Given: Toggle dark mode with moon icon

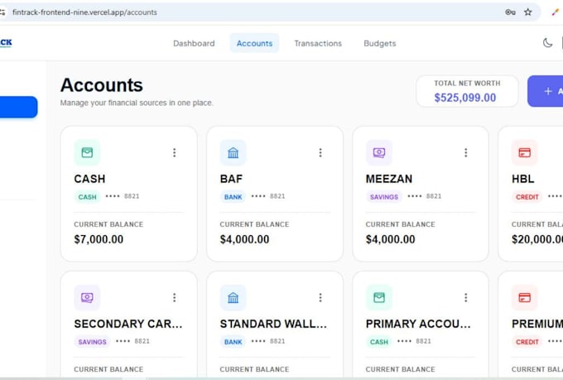Looking at the screenshot, I should click(x=547, y=43).
